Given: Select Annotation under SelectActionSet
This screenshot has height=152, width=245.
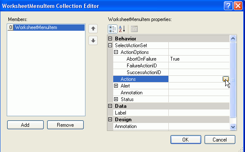Looking at the screenshot, I should [x=131, y=93].
